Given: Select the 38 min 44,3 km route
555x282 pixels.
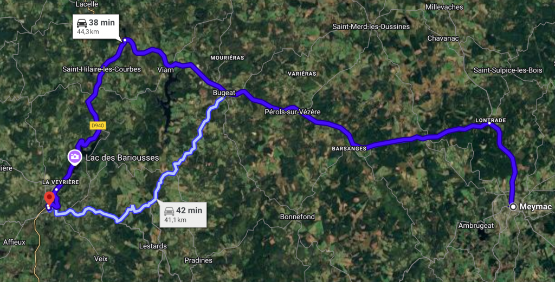Looking at the screenshot, I should (96, 27).
